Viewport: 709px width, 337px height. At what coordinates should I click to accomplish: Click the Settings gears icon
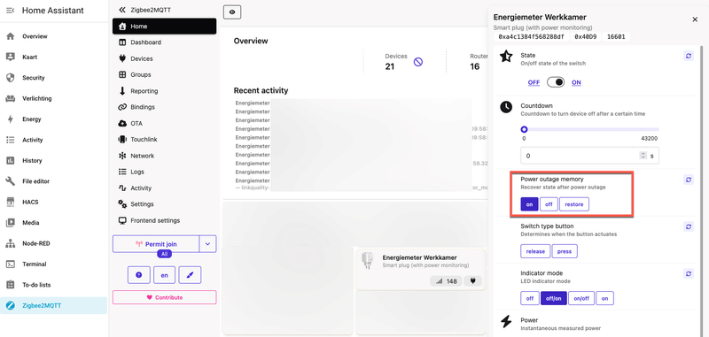click(x=122, y=204)
